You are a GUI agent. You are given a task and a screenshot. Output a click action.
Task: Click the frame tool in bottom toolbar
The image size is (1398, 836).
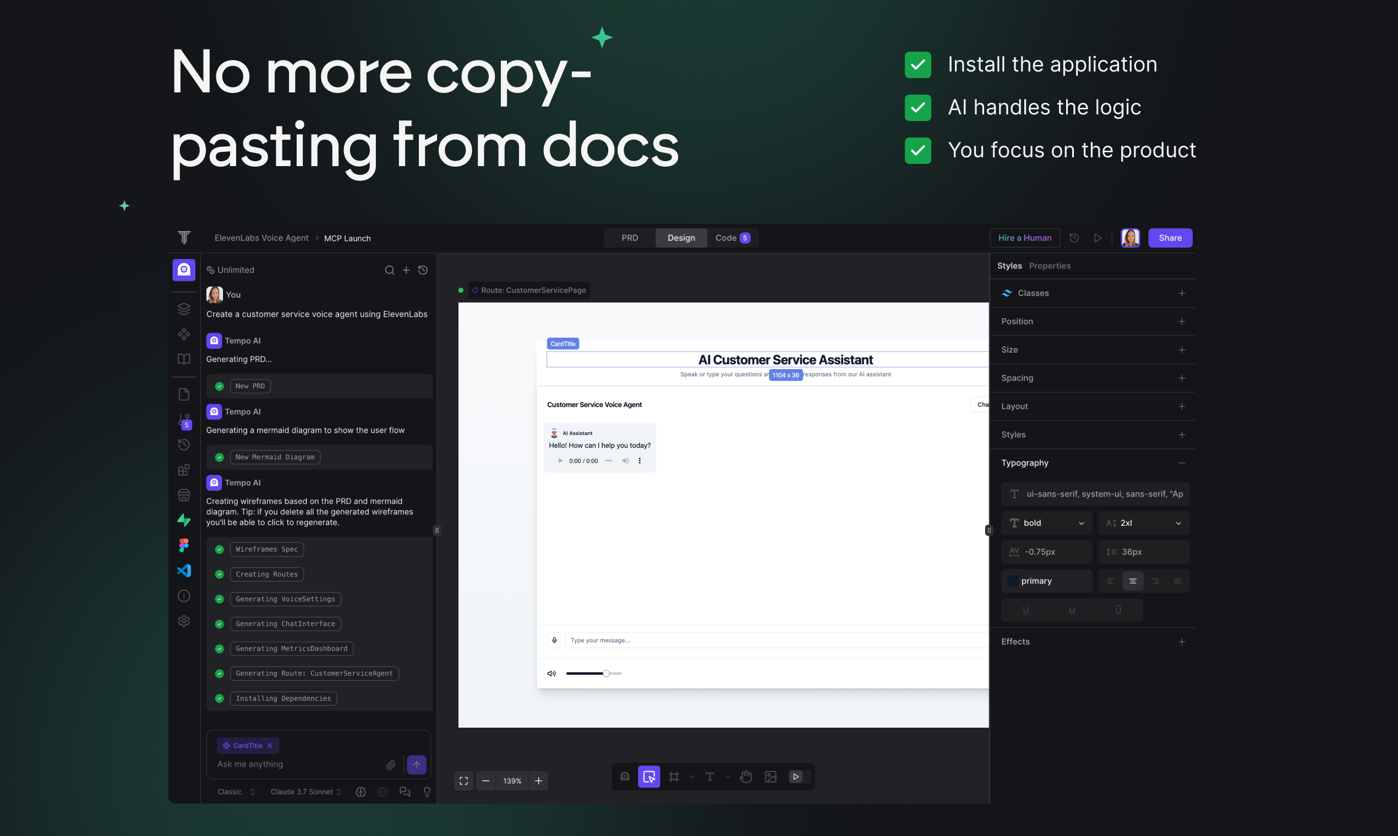[x=674, y=776]
